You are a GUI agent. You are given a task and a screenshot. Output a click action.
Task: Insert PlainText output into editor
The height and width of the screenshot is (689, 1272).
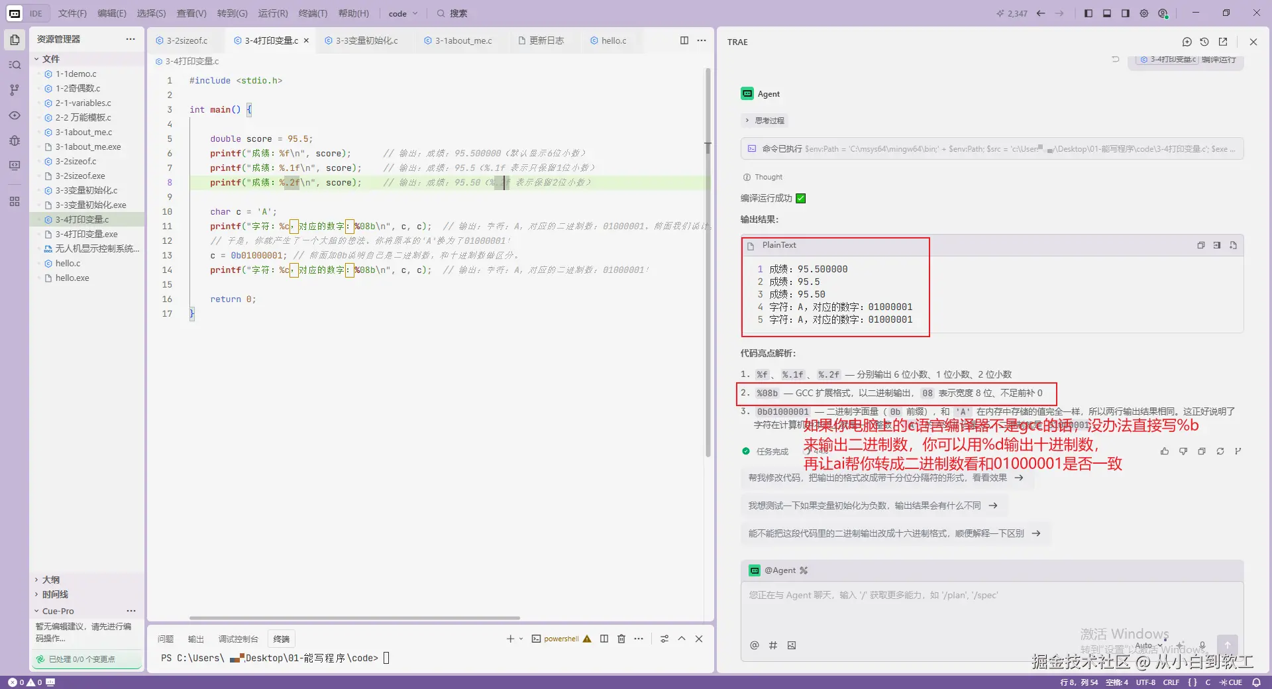(1217, 245)
